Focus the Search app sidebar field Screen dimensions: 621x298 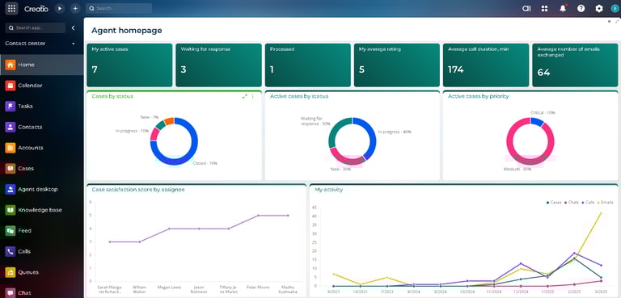(36, 27)
